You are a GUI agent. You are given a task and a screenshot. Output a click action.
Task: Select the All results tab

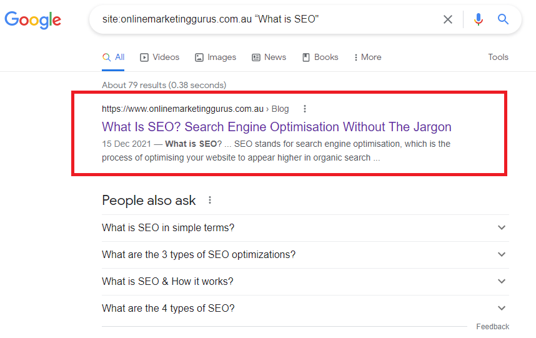[113, 57]
